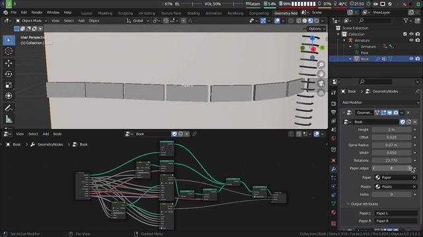Select the Measure tool
The image size is (423, 237).
pos(9,119)
